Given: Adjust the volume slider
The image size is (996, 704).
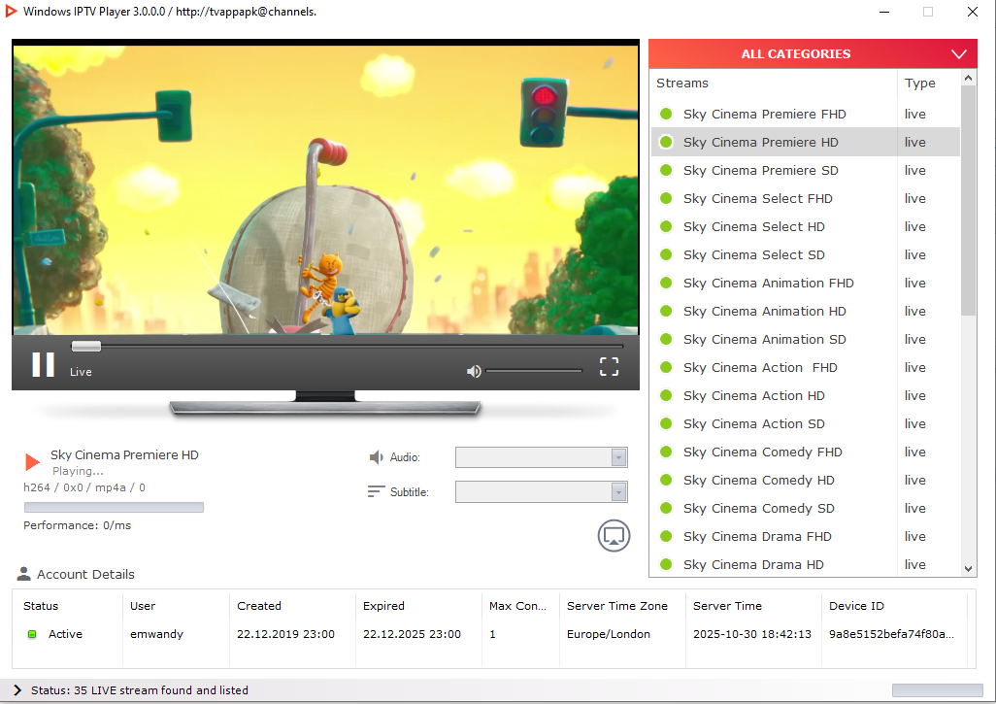Looking at the screenshot, I should coord(534,371).
